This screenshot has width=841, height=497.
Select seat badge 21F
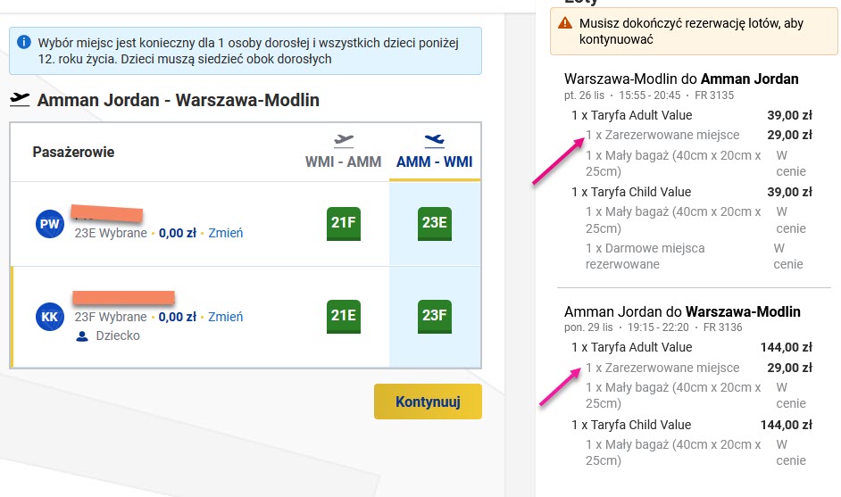[x=343, y=224]
